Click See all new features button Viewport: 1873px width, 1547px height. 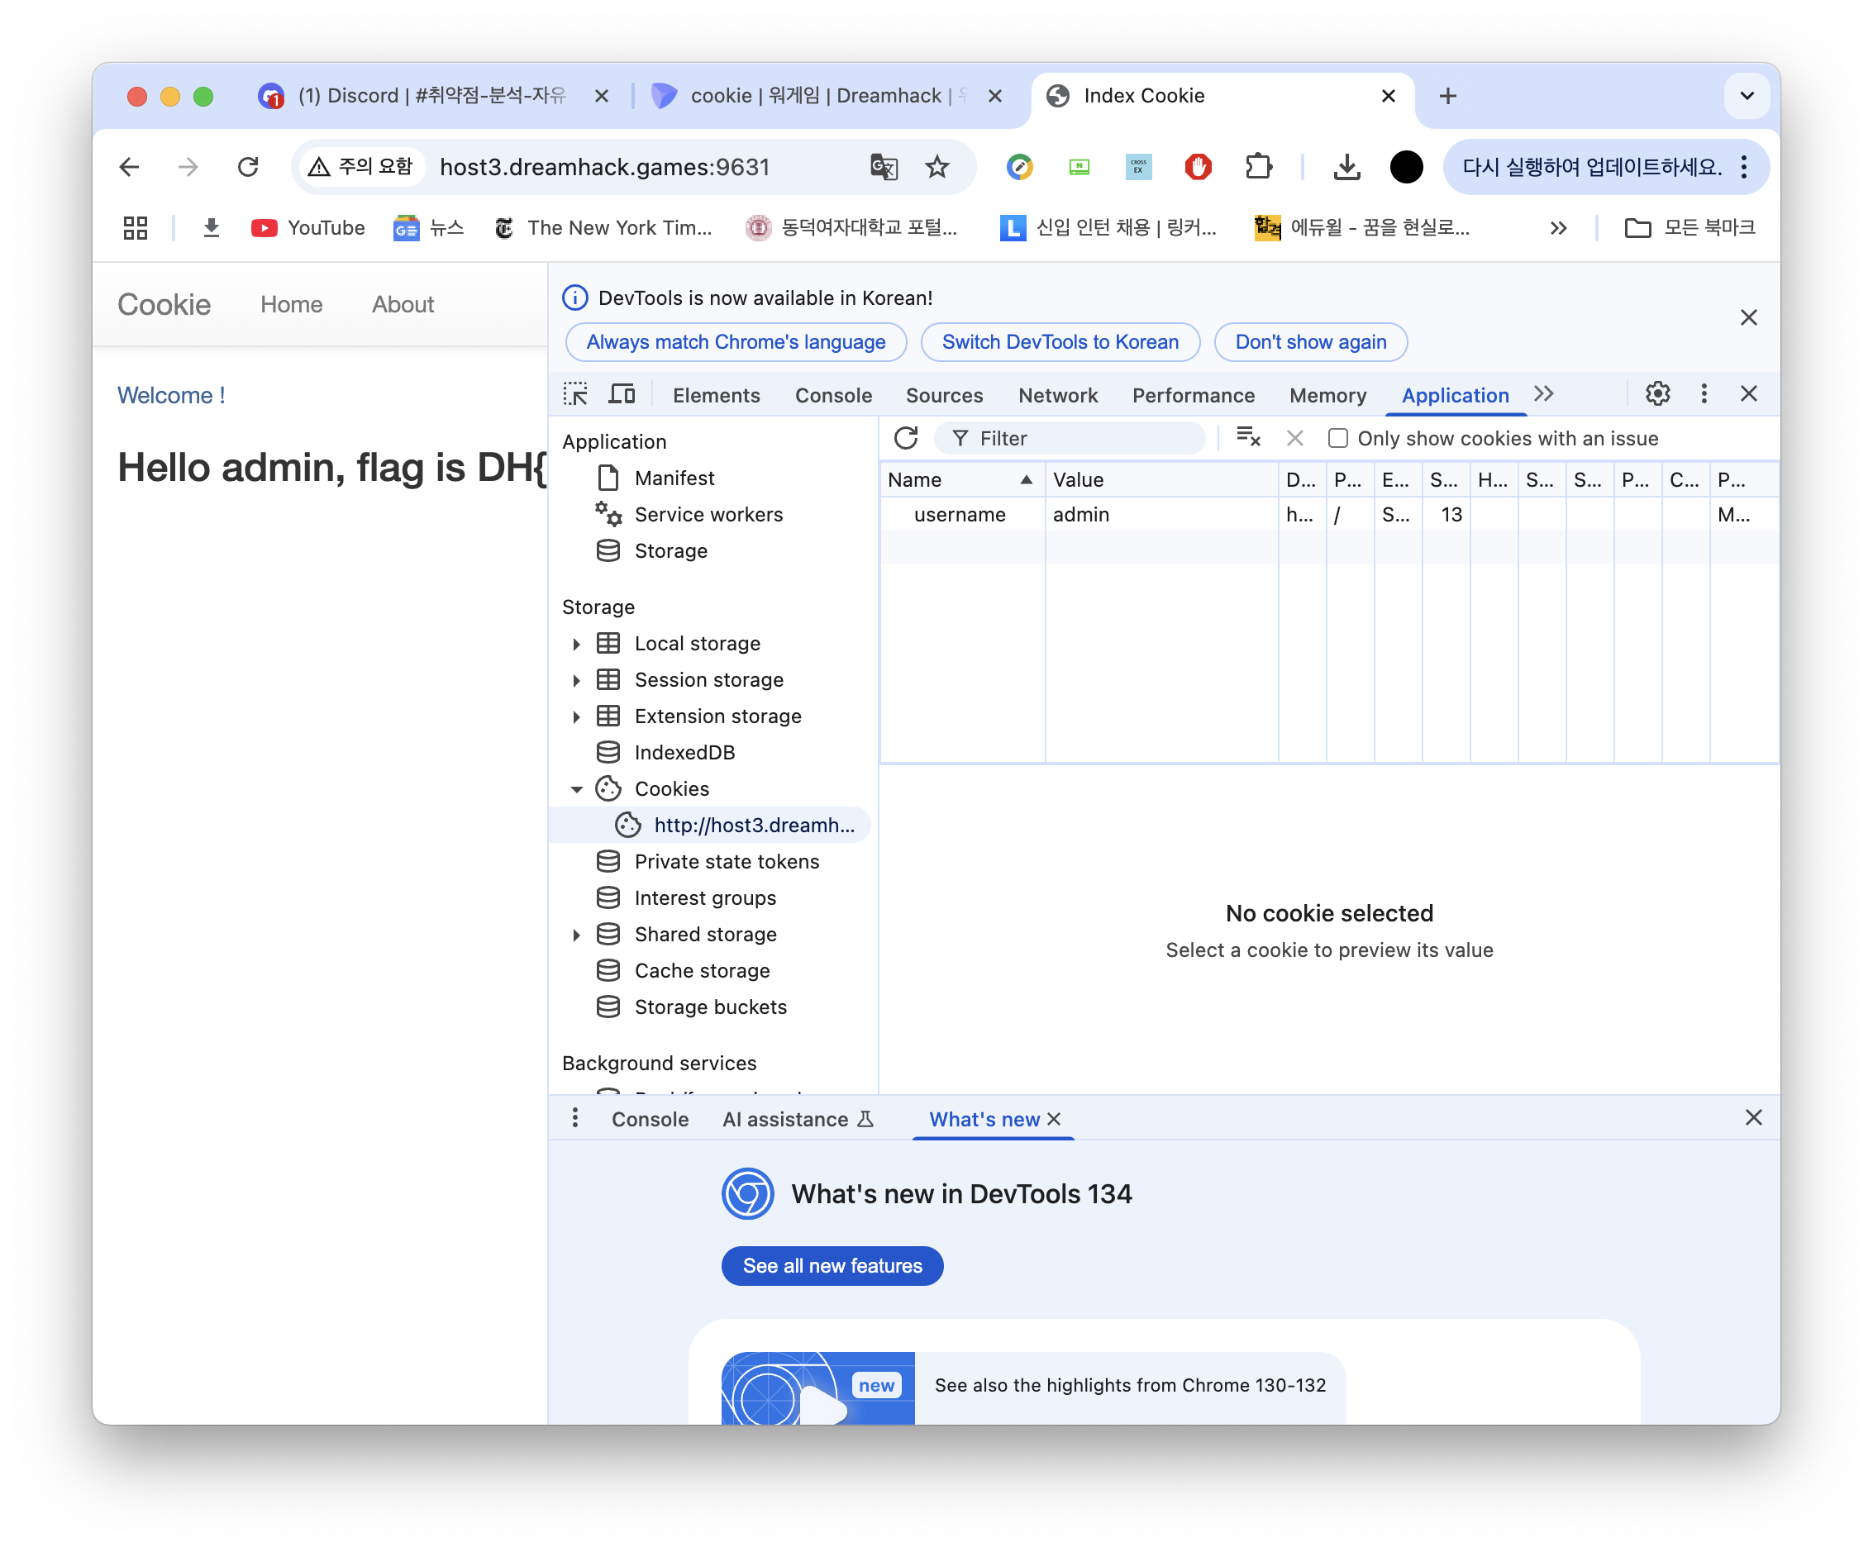[x=832, y=1265]
